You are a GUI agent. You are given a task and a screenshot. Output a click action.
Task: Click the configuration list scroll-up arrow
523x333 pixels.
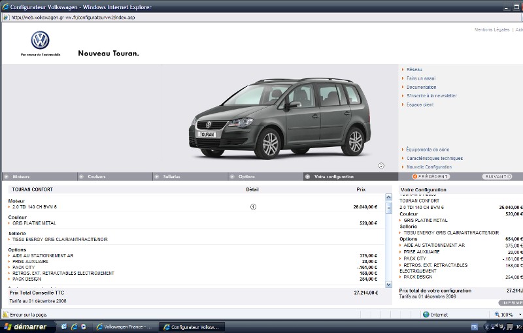388,197
